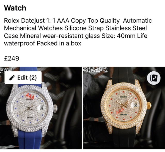The height and width of the screenshot is (152, 165).
Task: Click the swap-image icon on the gold watch photo
Action: pyautogui.click(x=154, y=78)
